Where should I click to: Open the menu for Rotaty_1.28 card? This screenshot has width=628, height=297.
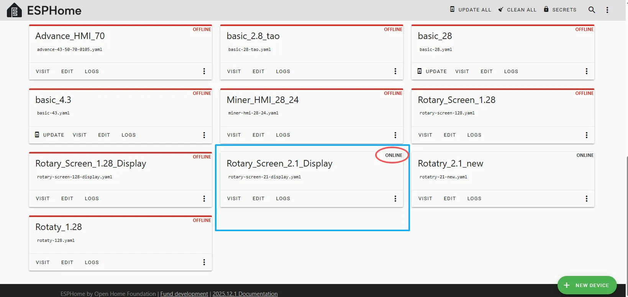[x=204, y=262]
